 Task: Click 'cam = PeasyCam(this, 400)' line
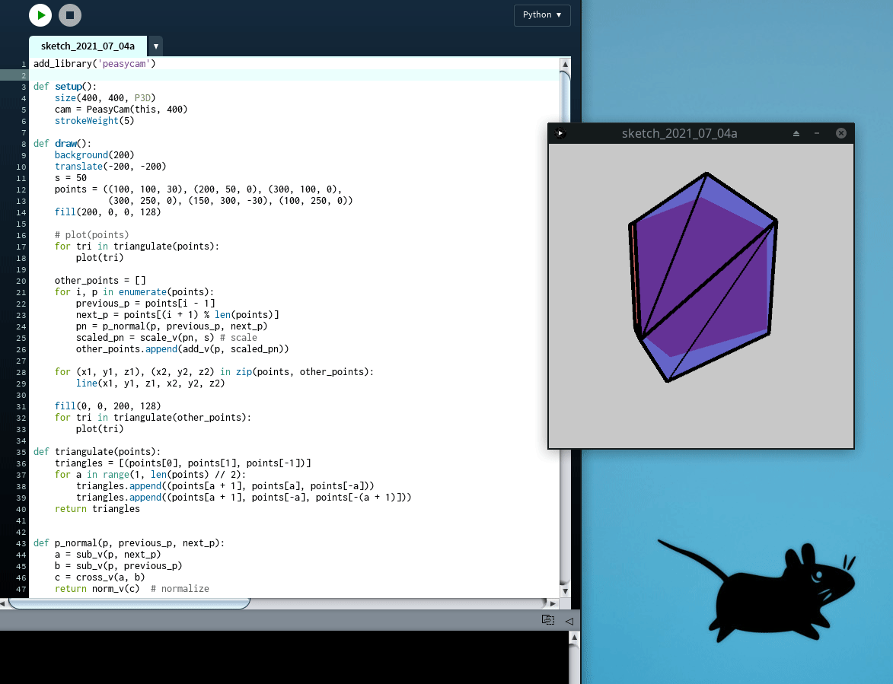tap(121, 110)
